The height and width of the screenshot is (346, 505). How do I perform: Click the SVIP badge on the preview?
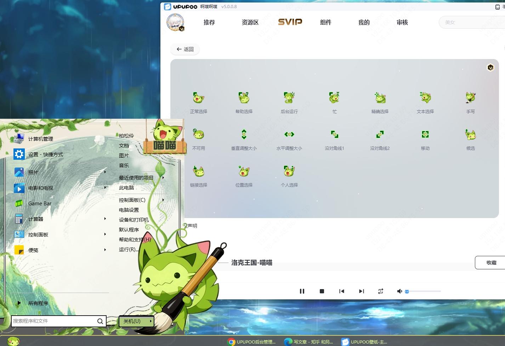pos(490,68)
